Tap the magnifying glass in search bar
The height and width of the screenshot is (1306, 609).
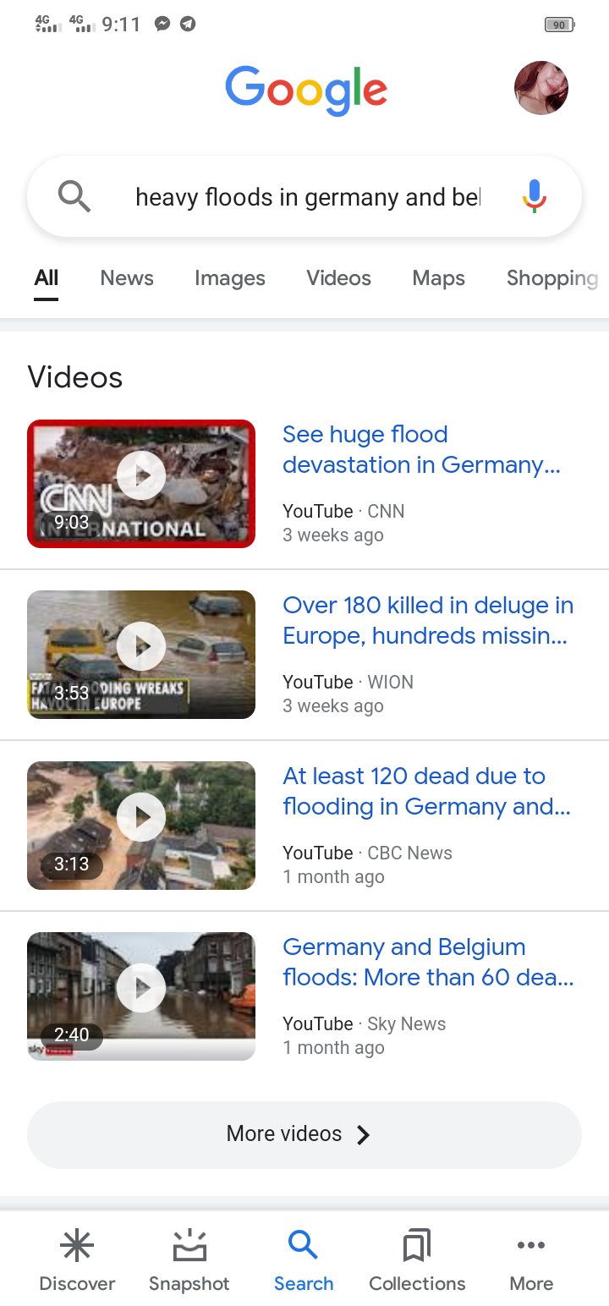click(x=74, y=197)
